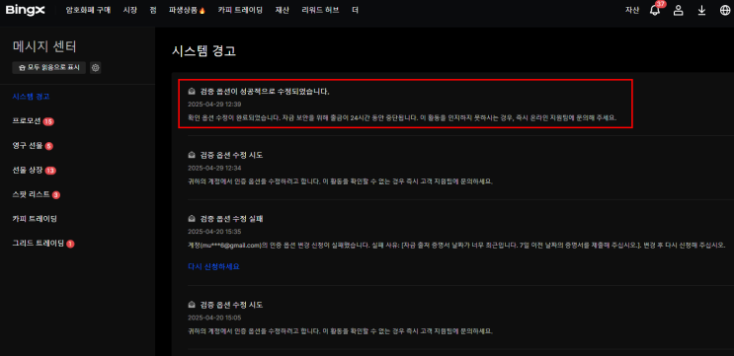Select 선물 상장 category in sidebar
The image size is (734, 356).
(28, 170)
